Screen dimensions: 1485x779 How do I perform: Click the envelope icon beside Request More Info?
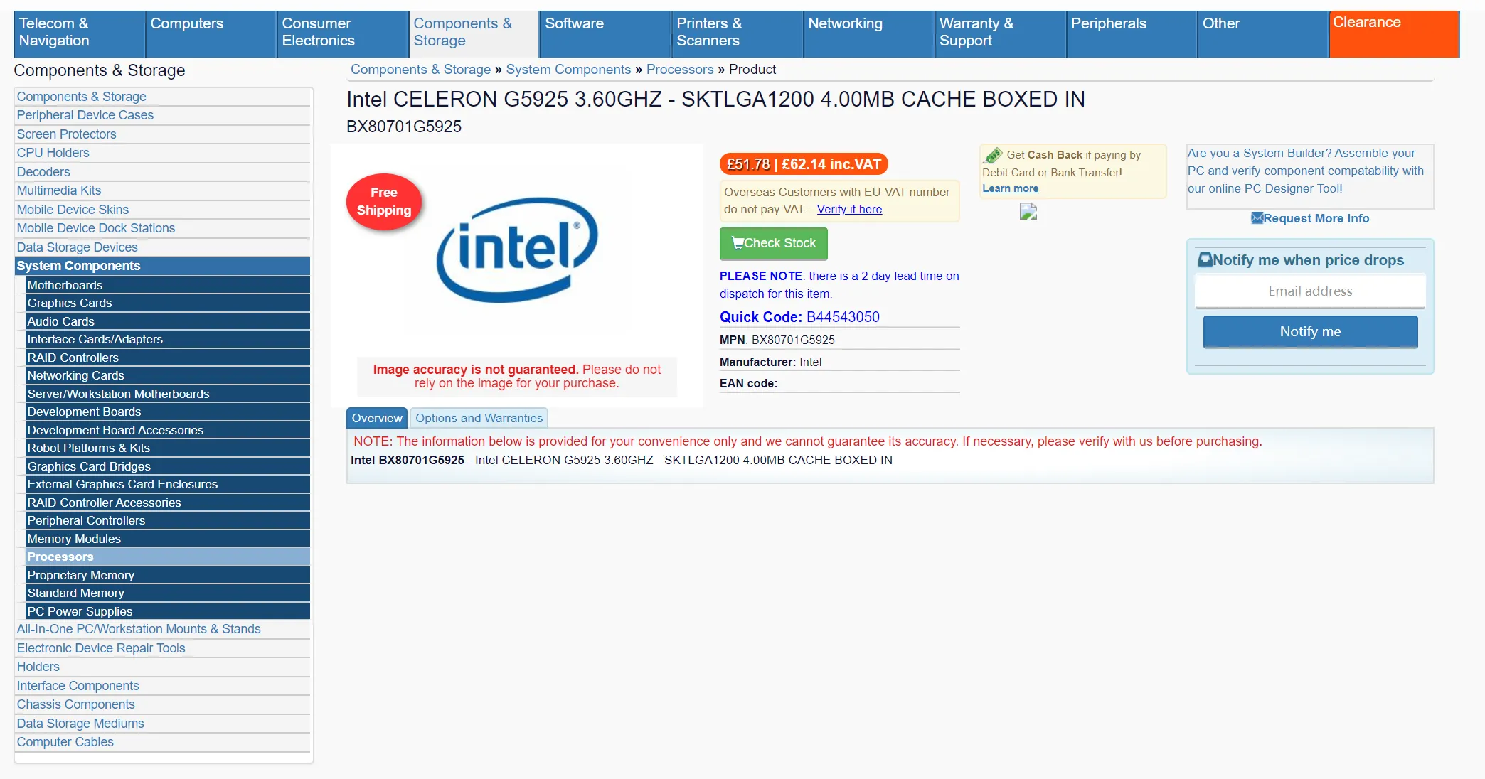[x=1257, y=218]
